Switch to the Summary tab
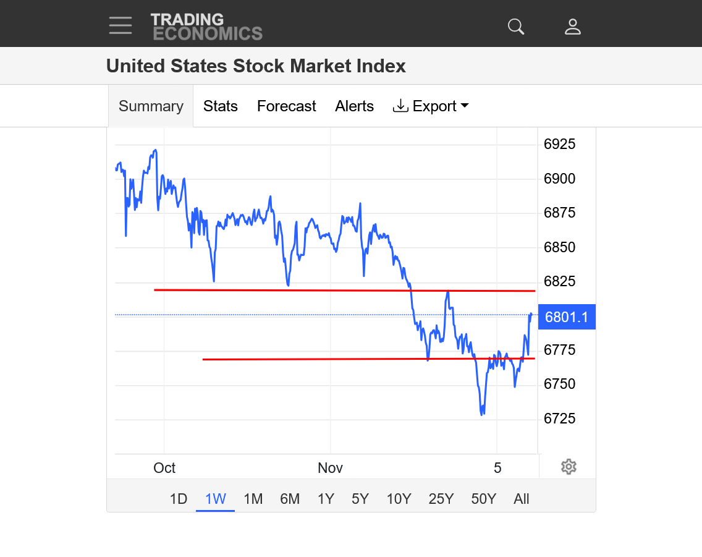 click(151, 106)
